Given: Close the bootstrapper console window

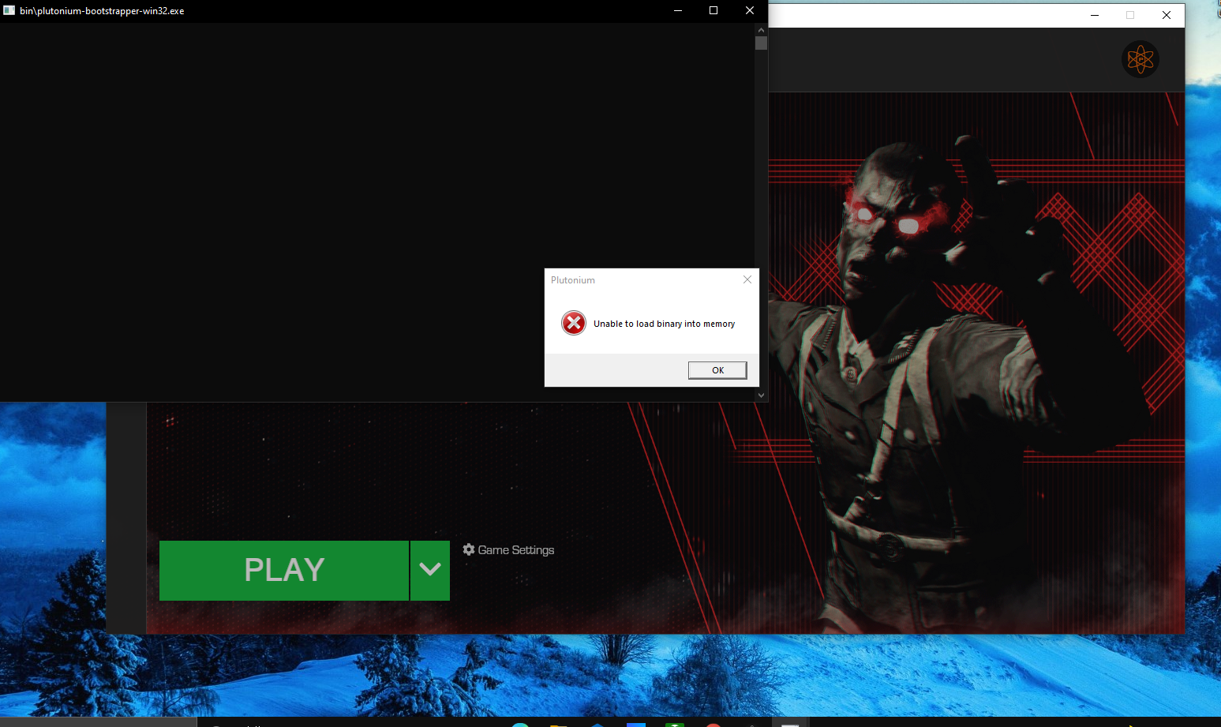Looking at the screenshot, I should coord(750,10).
